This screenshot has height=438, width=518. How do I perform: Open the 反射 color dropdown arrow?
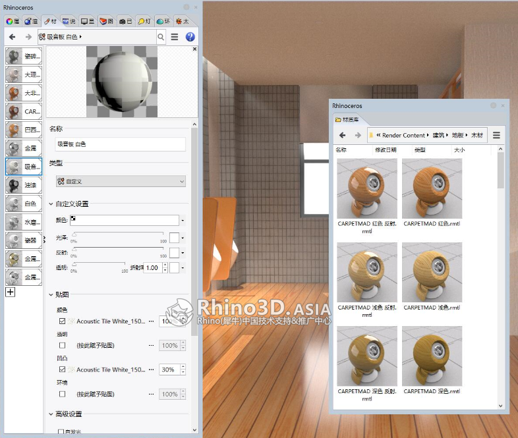tap(183, 253)
